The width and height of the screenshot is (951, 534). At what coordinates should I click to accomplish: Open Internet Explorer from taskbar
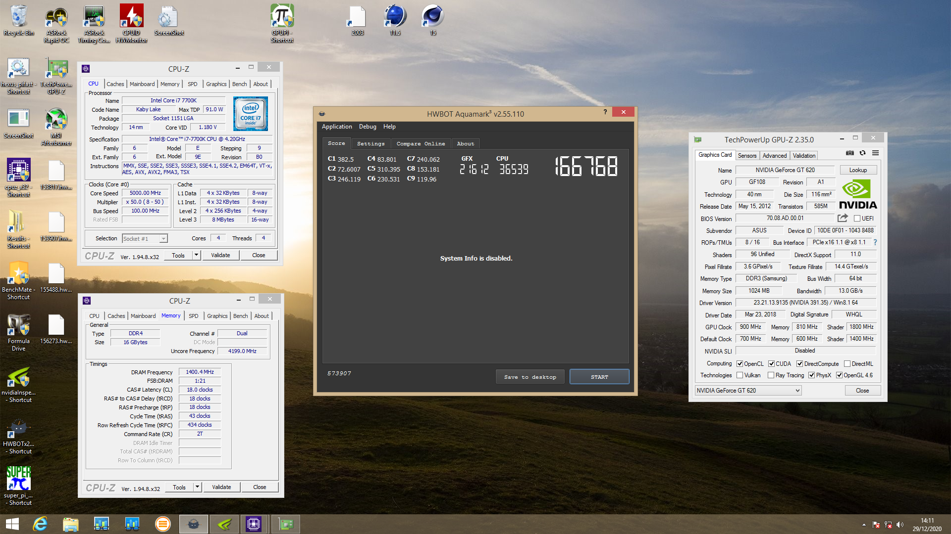tap(40, 524)
